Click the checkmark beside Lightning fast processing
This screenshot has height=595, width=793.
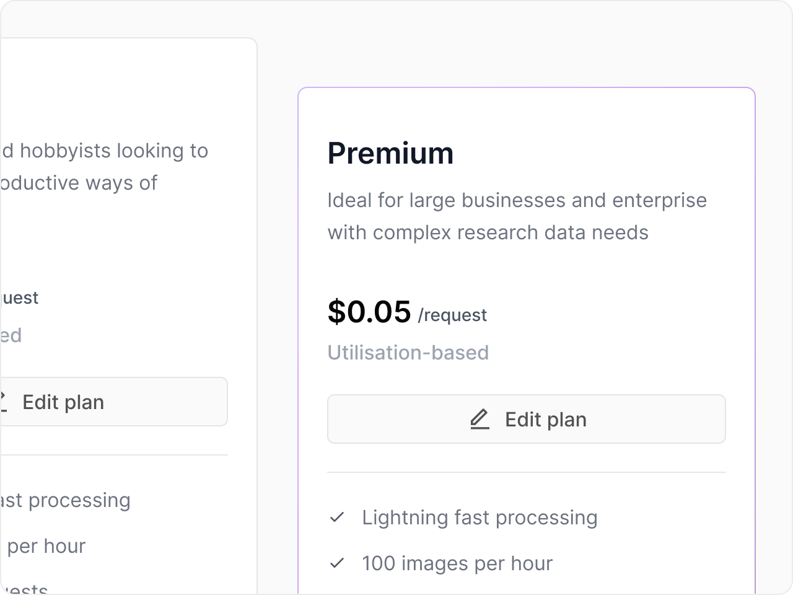[x=337, y=518]
